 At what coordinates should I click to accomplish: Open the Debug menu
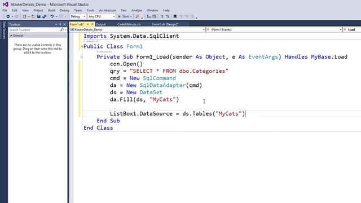[64, 10]
